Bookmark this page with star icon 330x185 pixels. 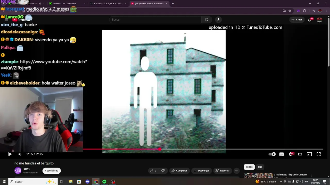click(290, 11)
